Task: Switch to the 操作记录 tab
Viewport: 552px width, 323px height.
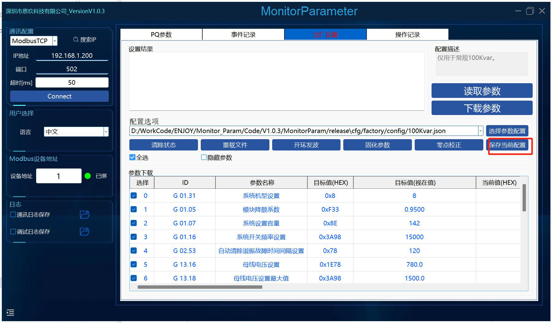Action: [x=408, y=35]
